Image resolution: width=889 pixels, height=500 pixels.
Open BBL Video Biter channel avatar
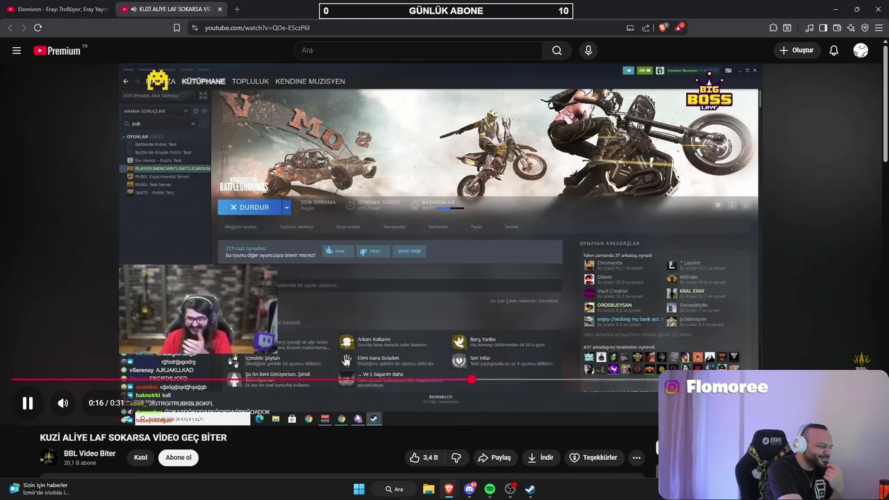coord(49,457)
